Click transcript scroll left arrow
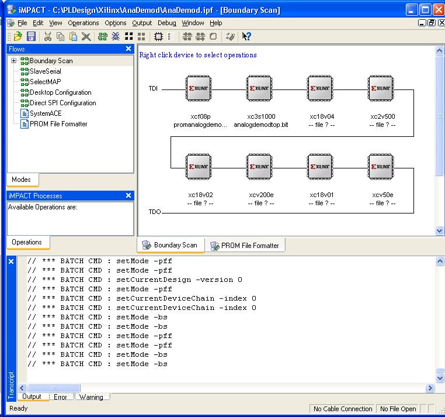This screenshot has width=445, height=417. point(22,388)
